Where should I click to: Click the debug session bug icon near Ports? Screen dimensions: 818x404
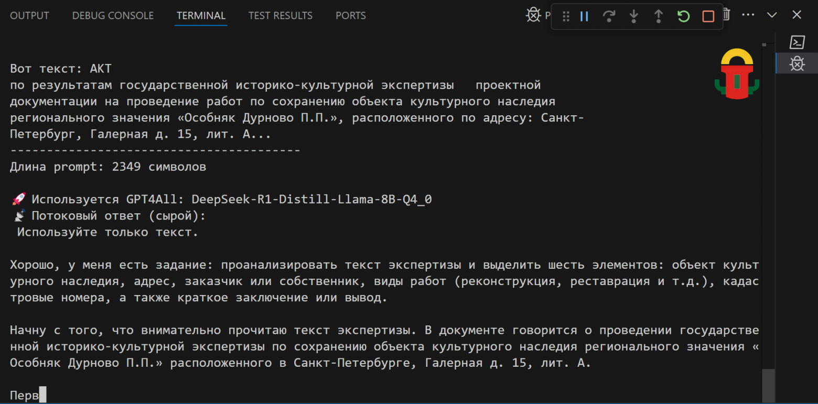point(533,15)
